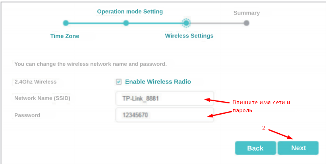Click the gray Summary step circle
The width and height of the screenshot is (326, 164).
(246, 23)
